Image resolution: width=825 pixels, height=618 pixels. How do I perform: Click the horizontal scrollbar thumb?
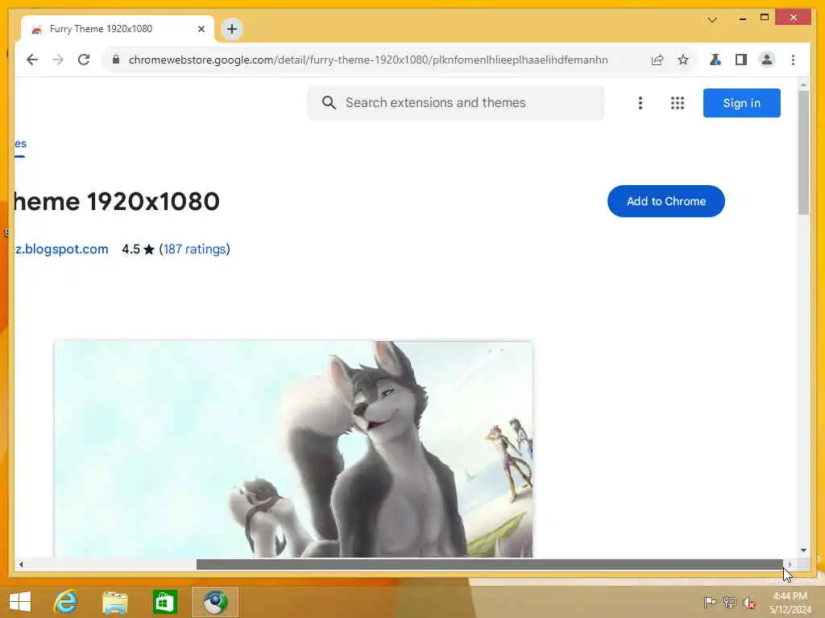point(490,564)
